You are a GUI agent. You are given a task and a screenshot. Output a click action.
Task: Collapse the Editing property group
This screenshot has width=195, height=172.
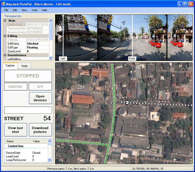(5, 36)
